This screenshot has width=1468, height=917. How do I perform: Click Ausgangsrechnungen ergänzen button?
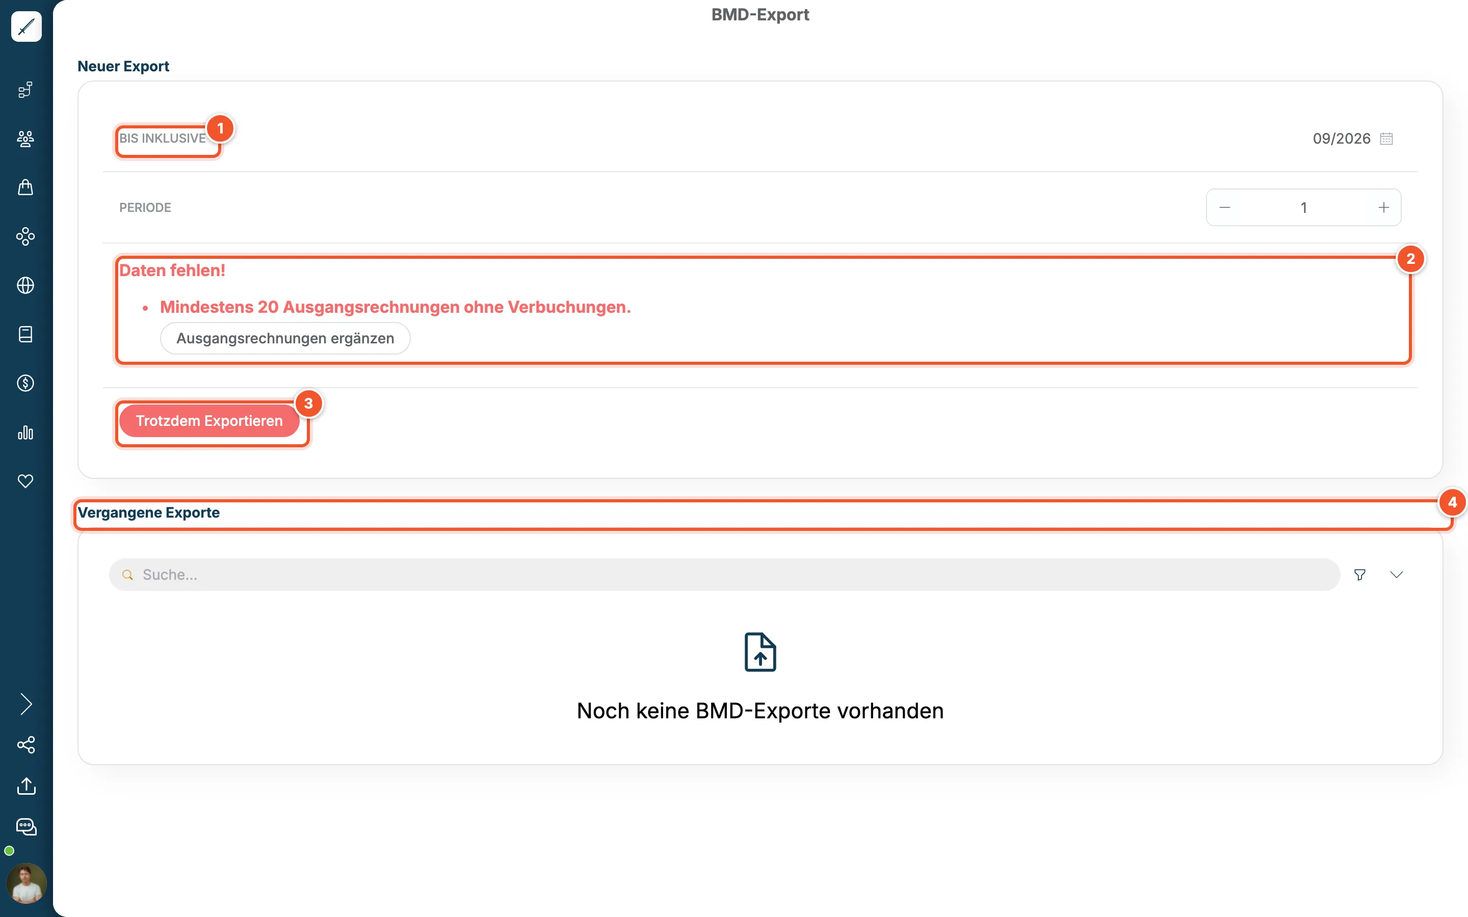(x=285, y=338)
